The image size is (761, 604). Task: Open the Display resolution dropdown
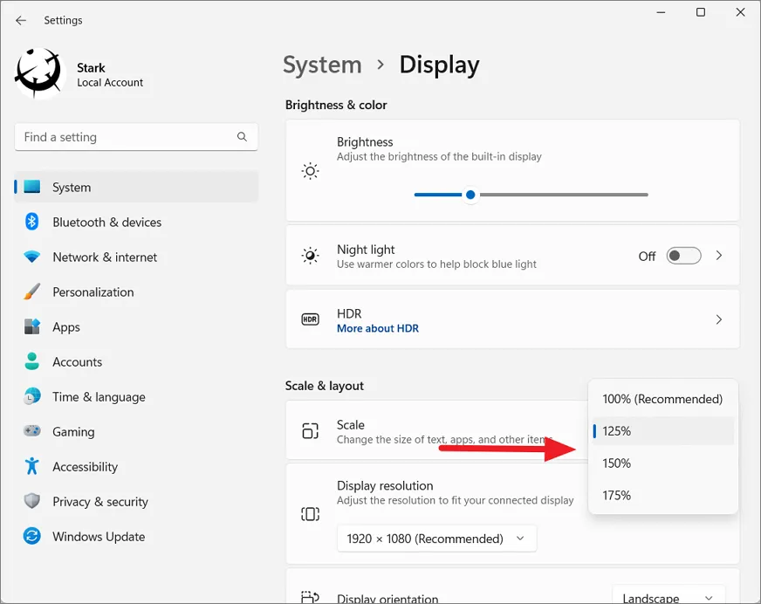(x=436, y=539)
